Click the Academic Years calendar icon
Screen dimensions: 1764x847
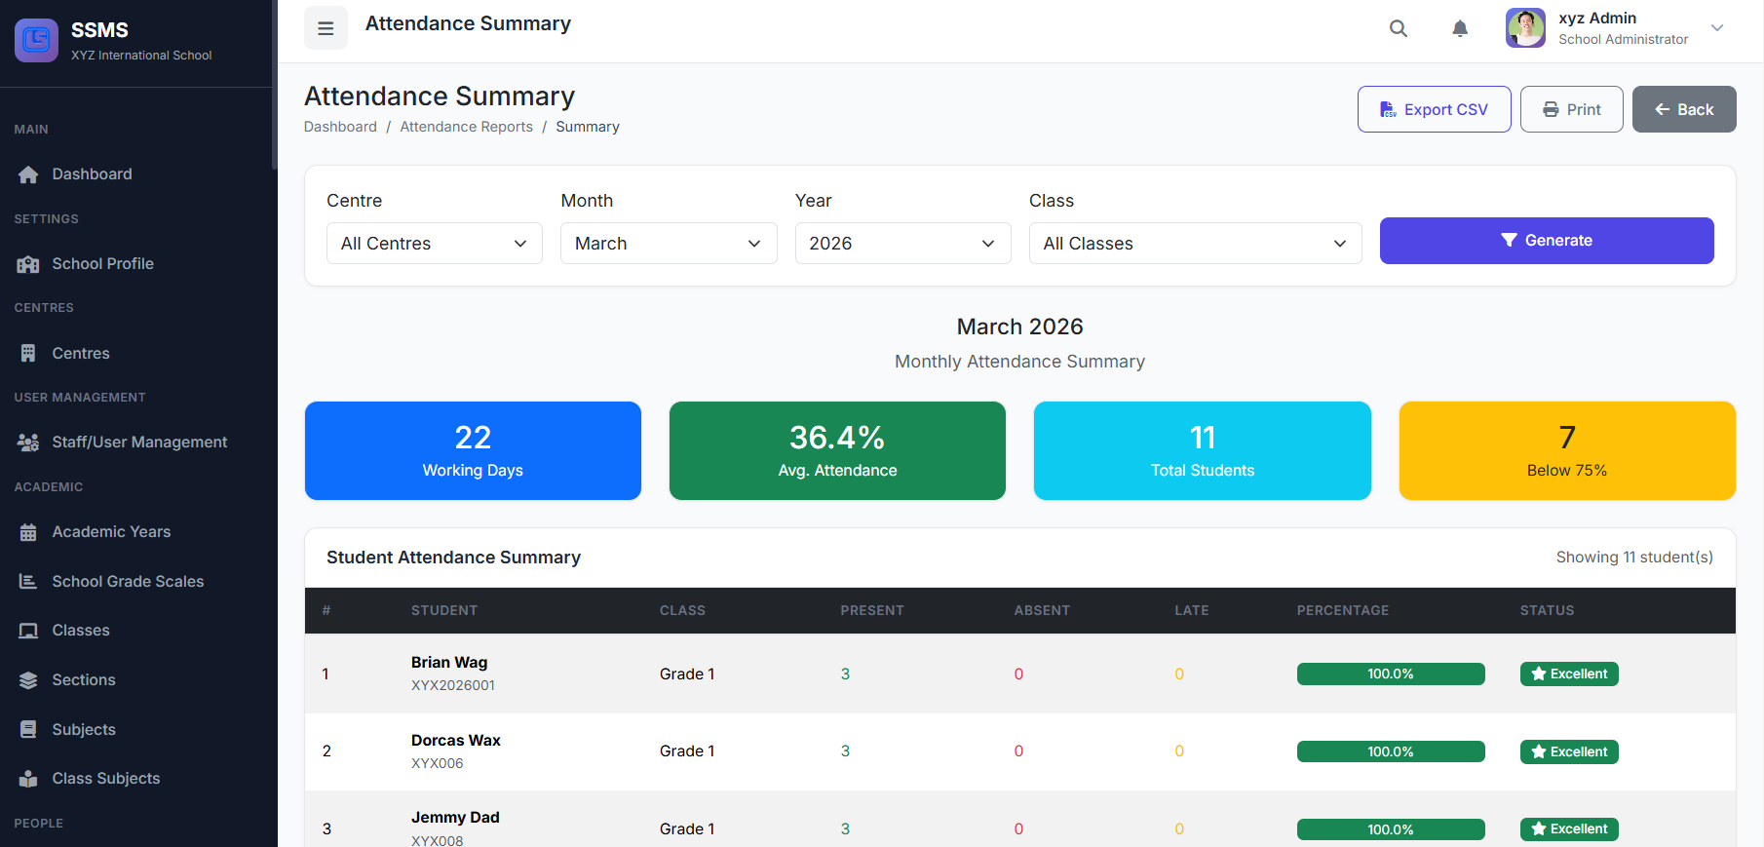click(x=28, y=532)
